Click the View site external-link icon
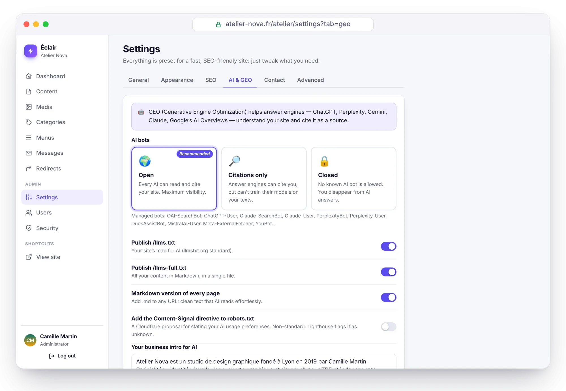The width and height of the screenshot is (566, 391). tap(29, 257)
